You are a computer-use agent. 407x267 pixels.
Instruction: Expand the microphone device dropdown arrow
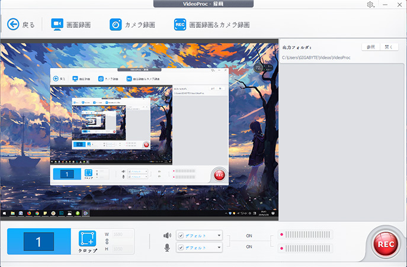[x=219, y=248]
